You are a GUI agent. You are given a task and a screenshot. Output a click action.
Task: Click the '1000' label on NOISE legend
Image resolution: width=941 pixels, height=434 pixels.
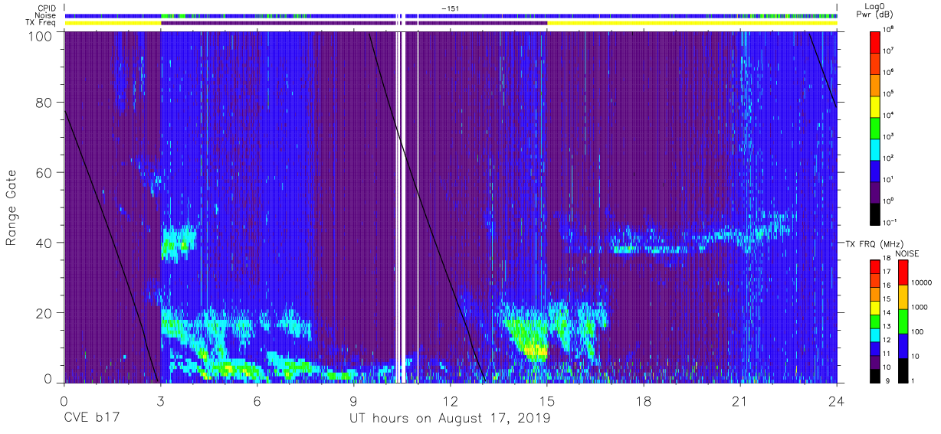[920, 308]
